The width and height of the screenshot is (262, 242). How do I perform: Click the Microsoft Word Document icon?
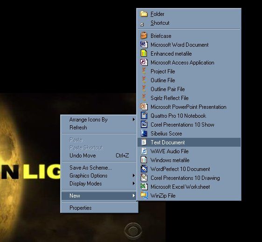click(144, 44)
